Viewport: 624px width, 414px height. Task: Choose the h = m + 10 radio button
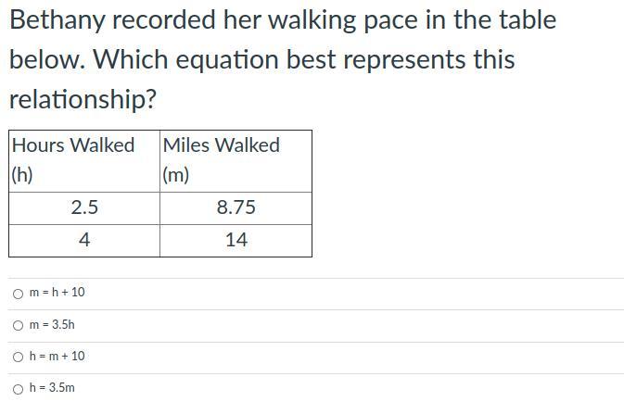point(19,357)
